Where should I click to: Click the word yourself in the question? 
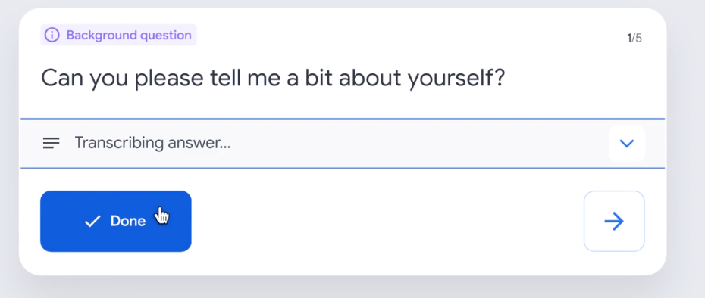[457, 79]
